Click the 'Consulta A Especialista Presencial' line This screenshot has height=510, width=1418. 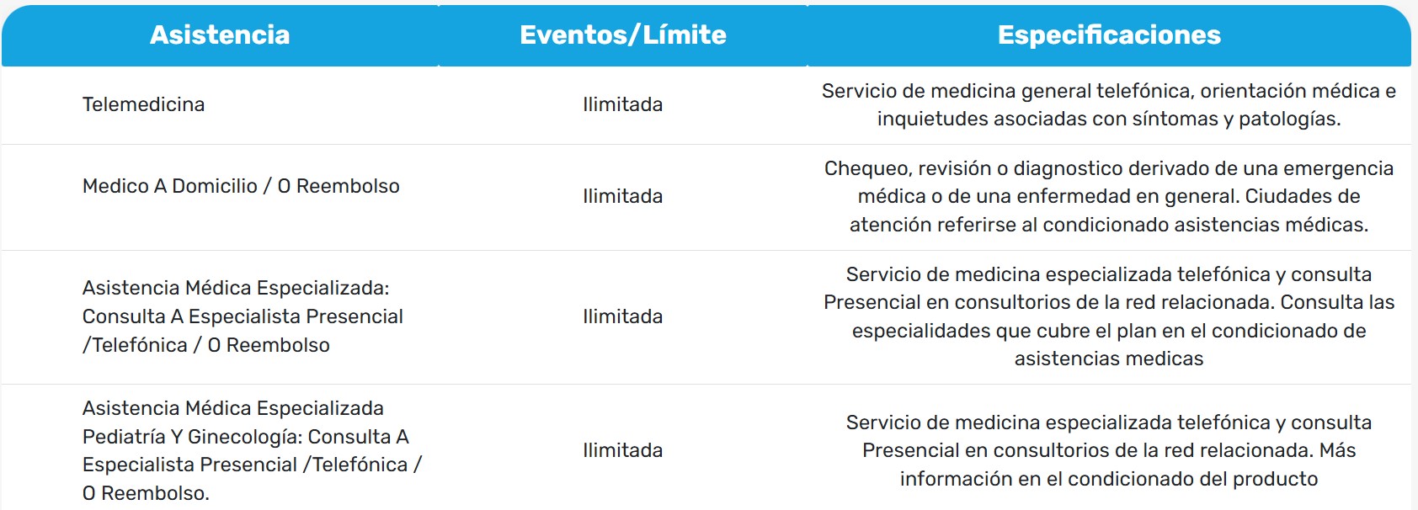(243, 316)
